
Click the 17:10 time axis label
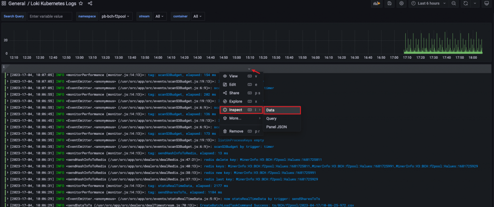pyautogui.click(x=407, y=58)
